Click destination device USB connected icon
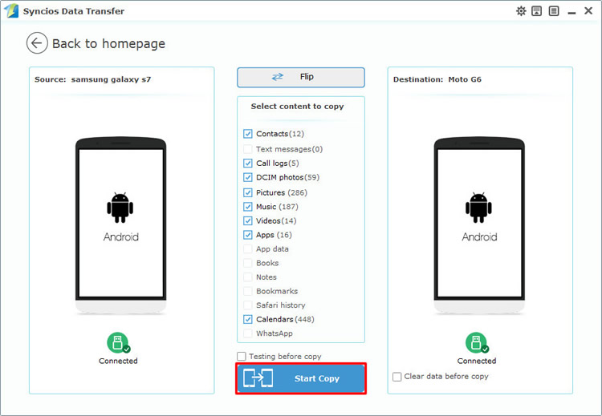Screen dimensions: 602x416 tap(477, 343)
